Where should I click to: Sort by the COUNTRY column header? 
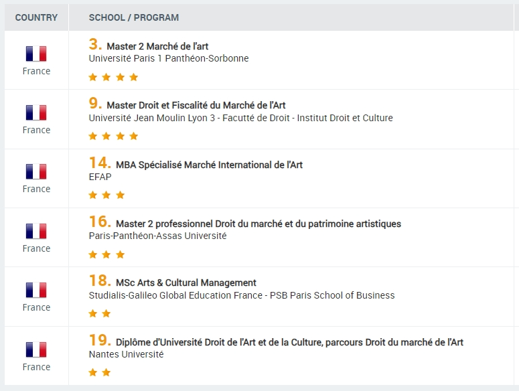click(x=36, y=17)
